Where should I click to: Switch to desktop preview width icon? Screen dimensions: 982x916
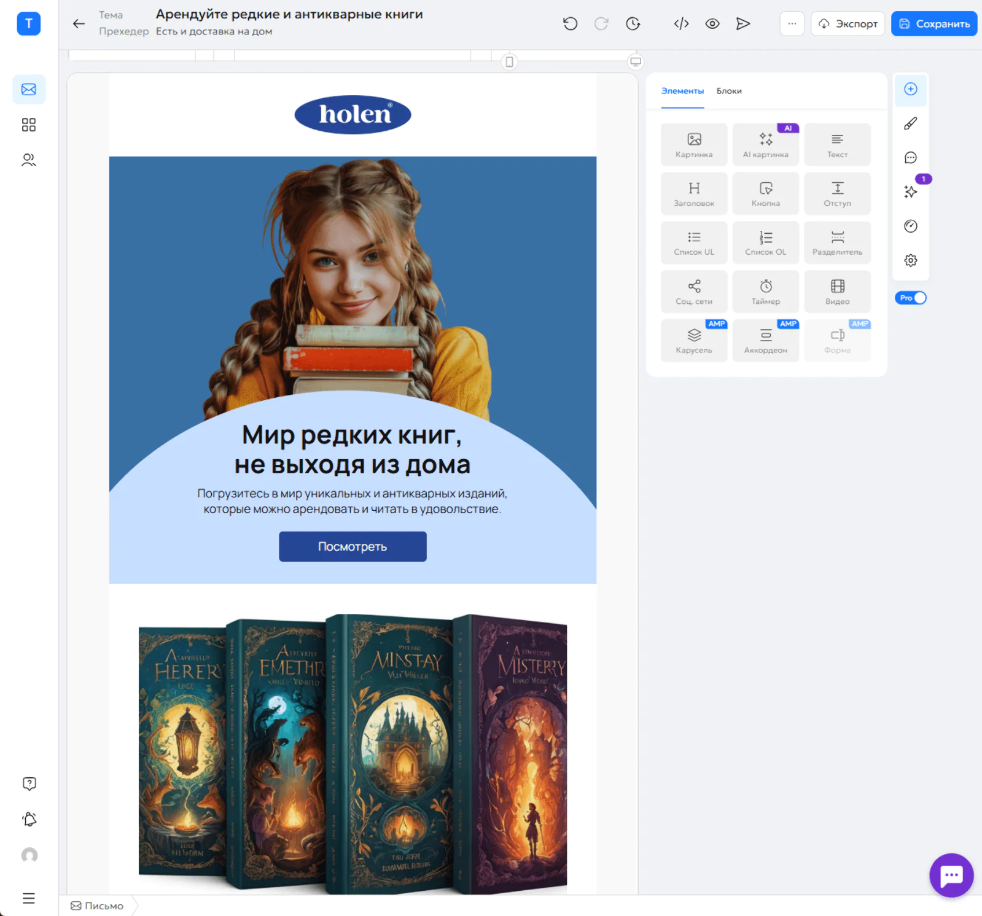click(x=636, y=62)
